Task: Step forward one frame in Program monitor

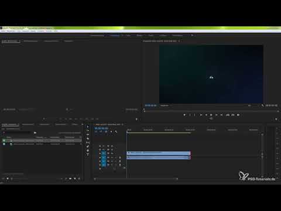Action: coord(217,115)
